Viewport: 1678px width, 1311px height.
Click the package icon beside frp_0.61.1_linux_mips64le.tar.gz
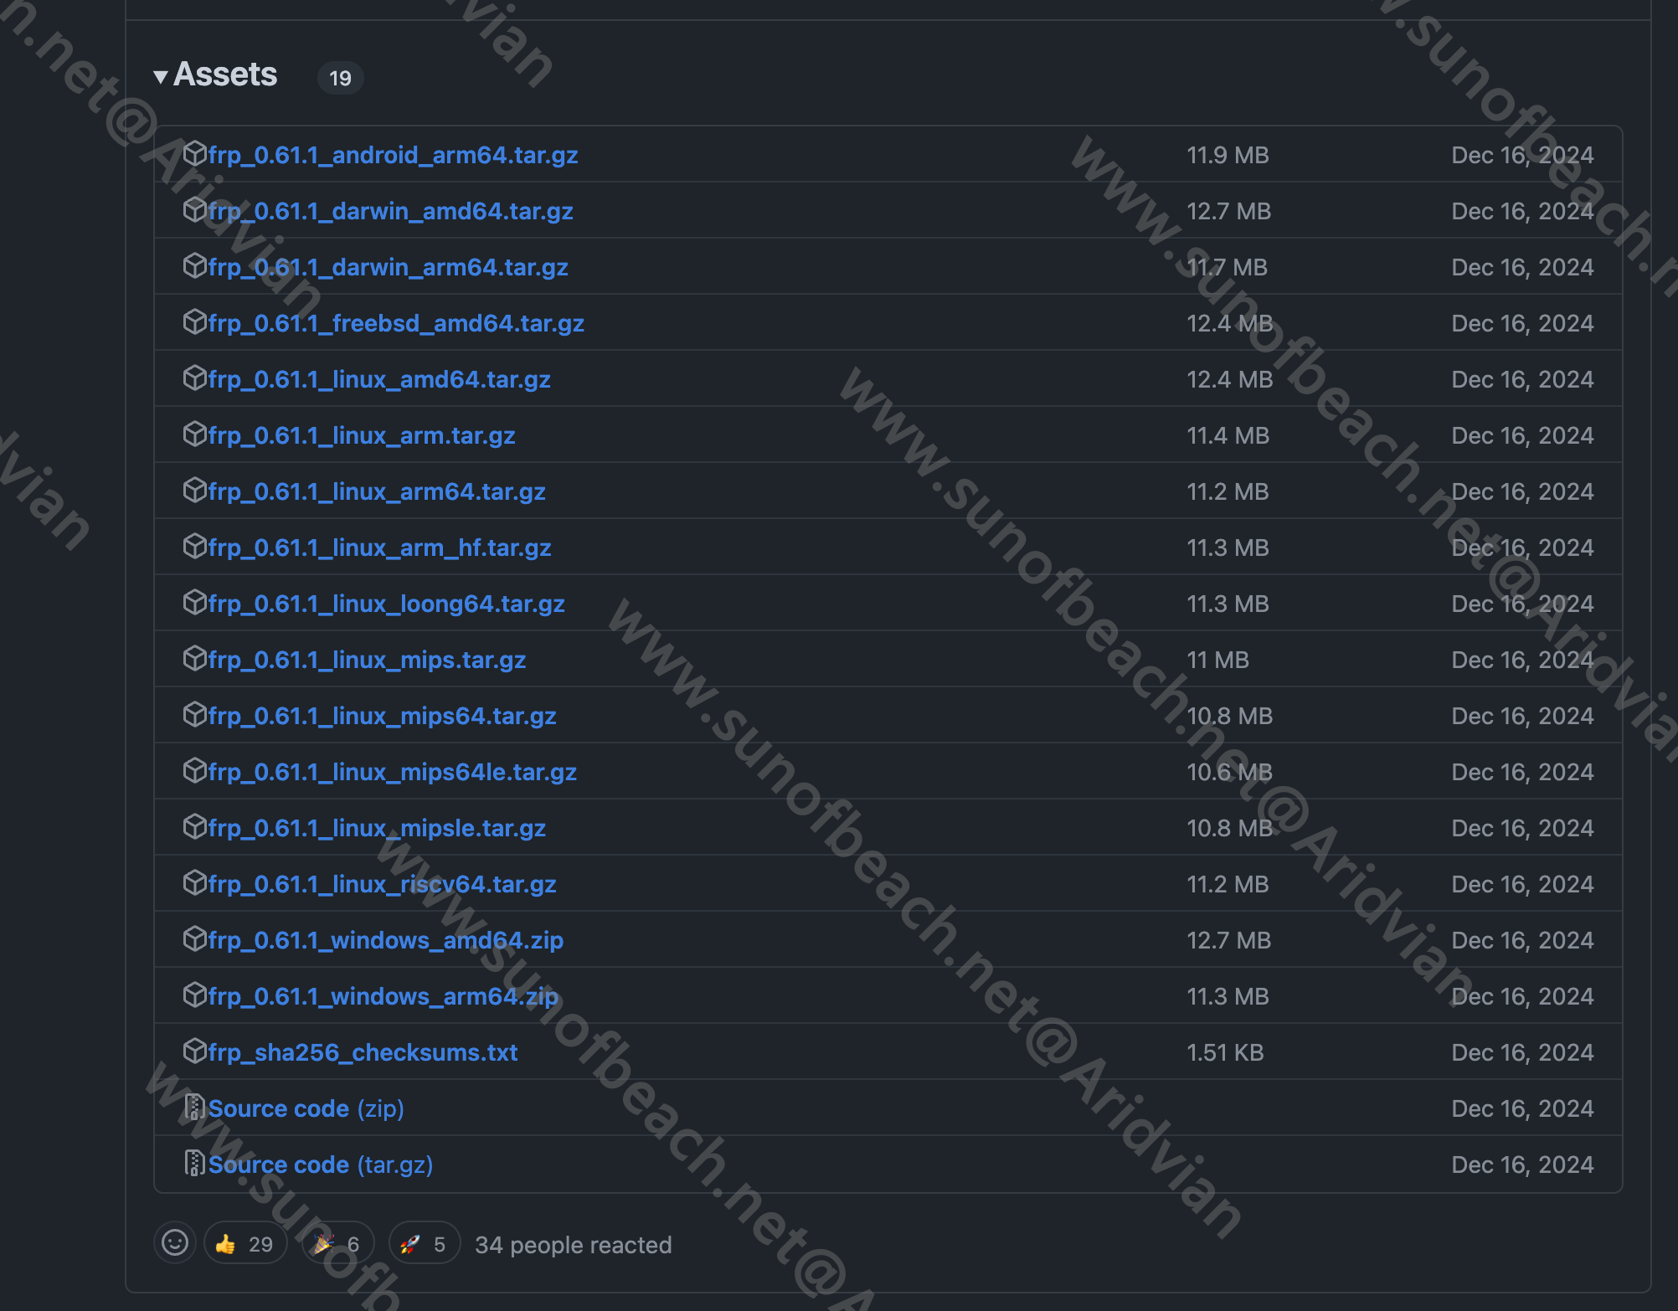[194, 770]
